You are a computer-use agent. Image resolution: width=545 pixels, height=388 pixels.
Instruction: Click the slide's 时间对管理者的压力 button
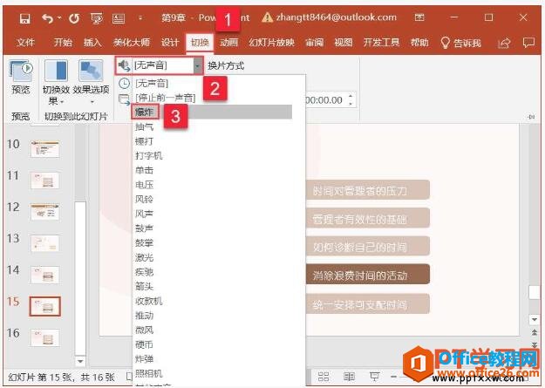(368, 190)
